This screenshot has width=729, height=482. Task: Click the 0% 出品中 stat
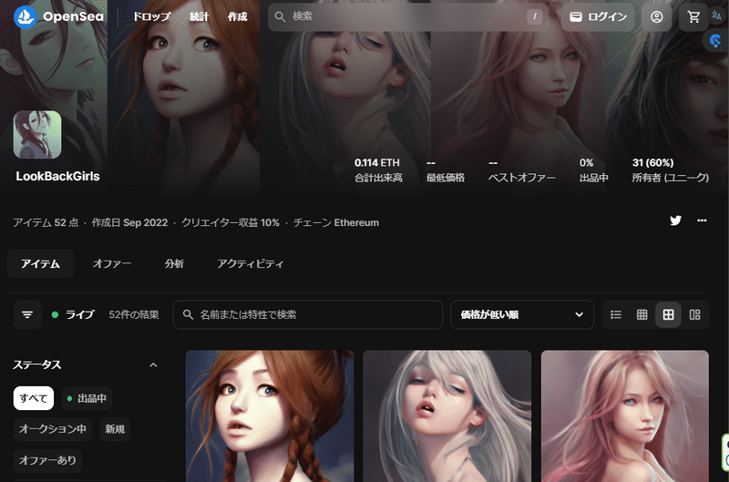pos(594,170)
